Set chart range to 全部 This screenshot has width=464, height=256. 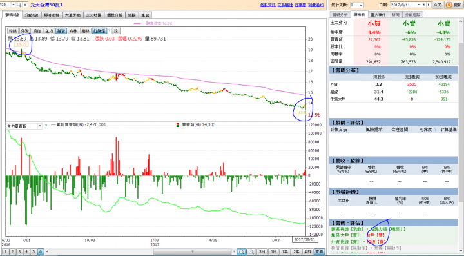click(x=307, y=252)
